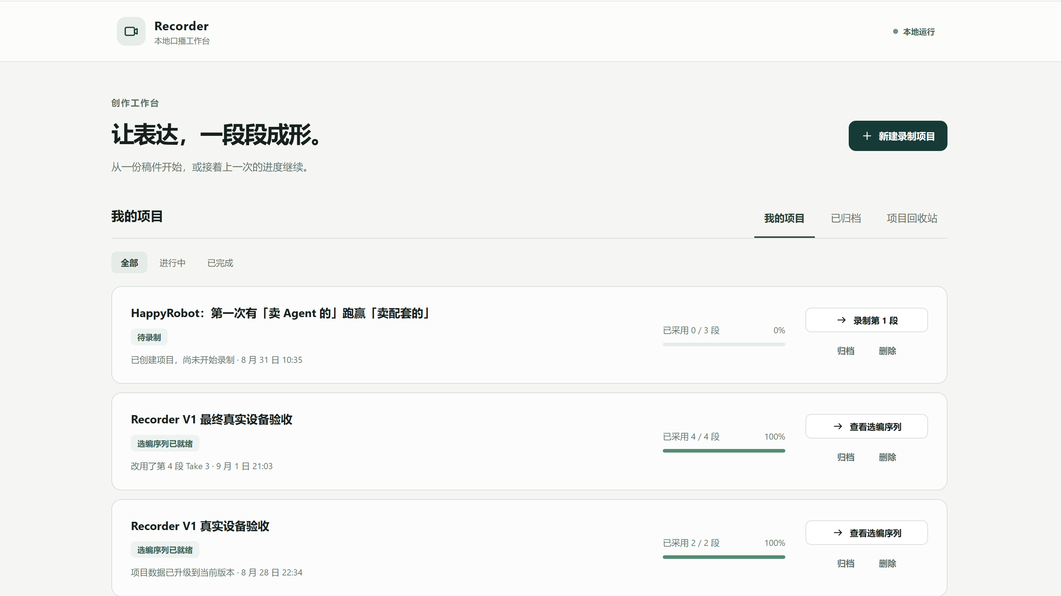Screen dimensions: 1061x596
Task: Click arrow icon for Recorder V1 最终真实设备验收
Action: pos(838,426)
